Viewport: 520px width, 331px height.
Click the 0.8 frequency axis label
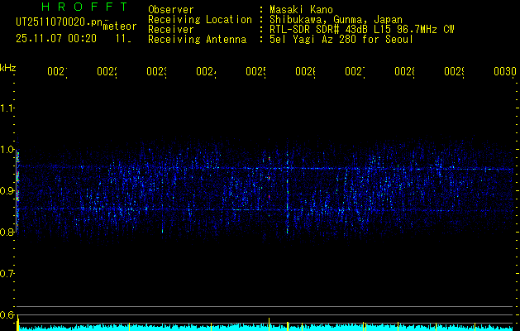click(x=8, y=233)
